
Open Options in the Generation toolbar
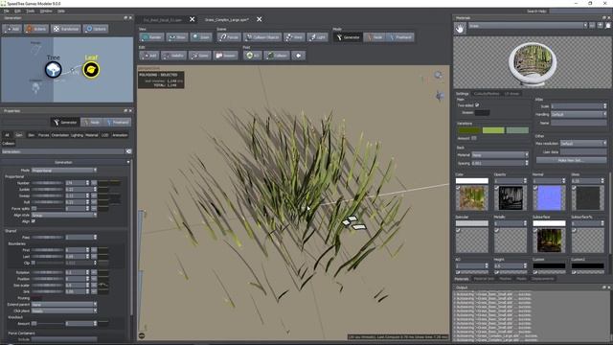(96, 29)
